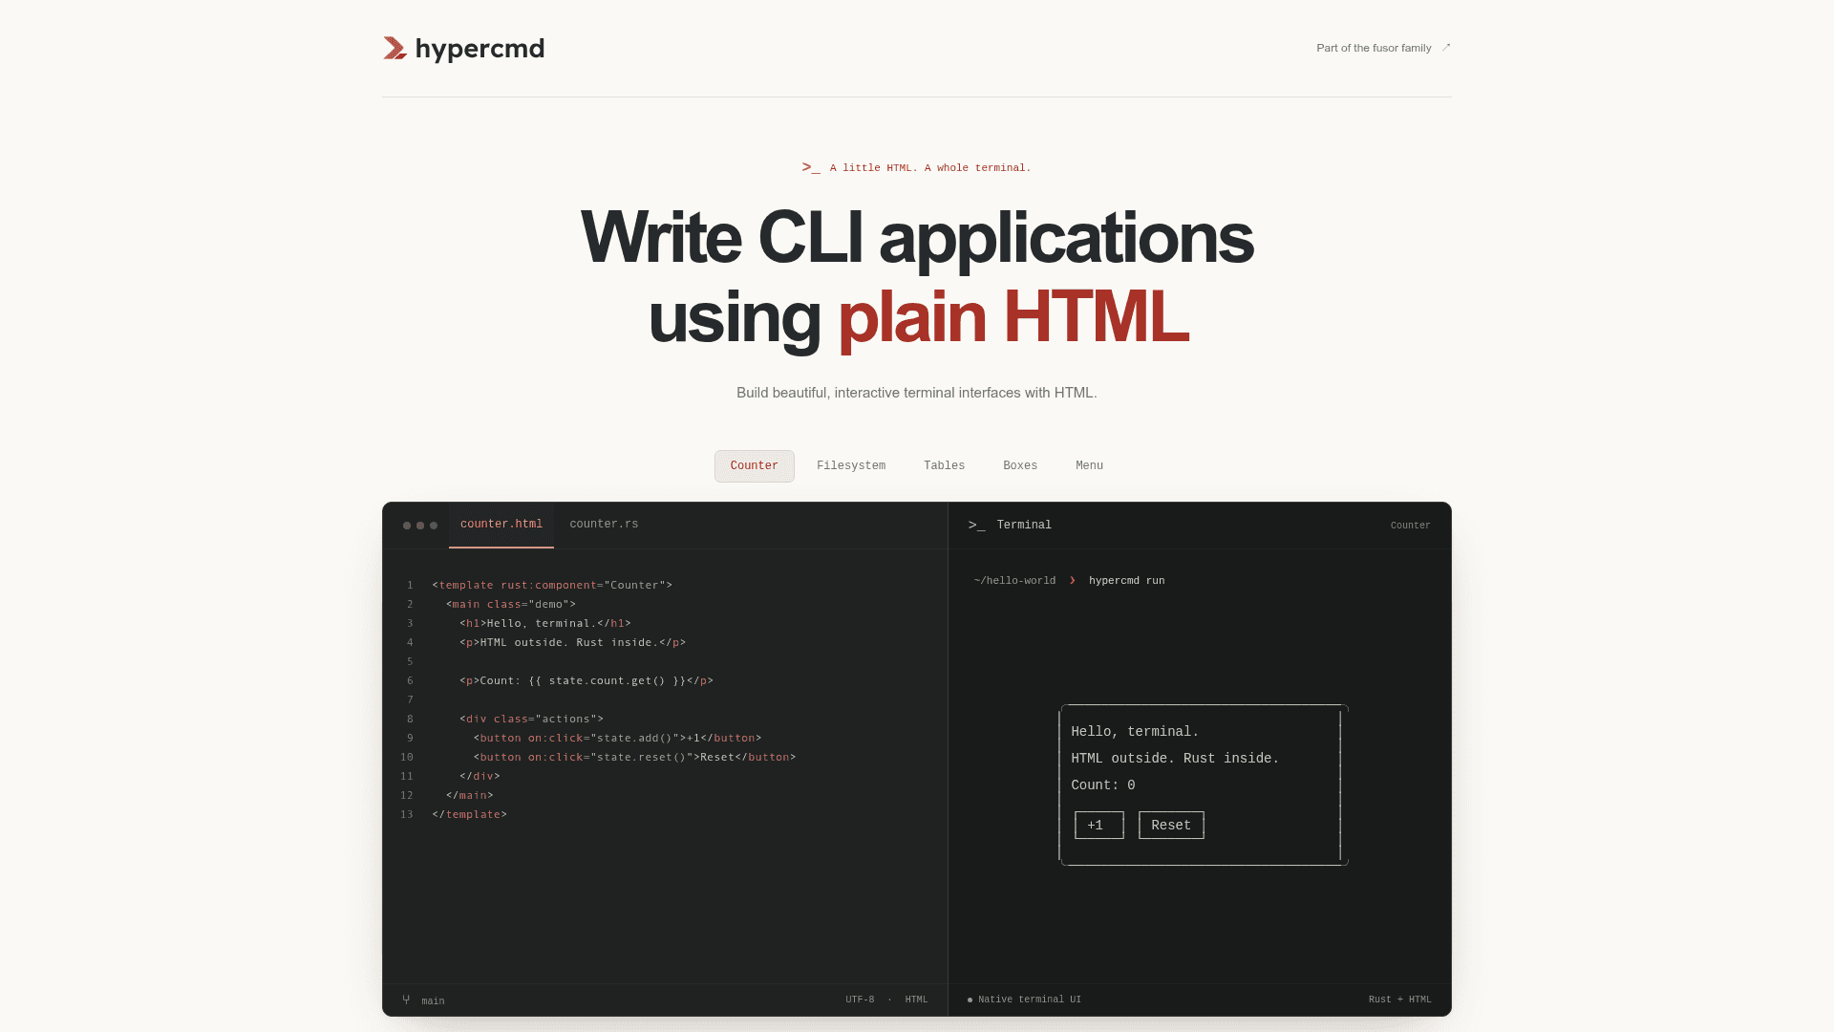This screenshot has width=1834, height=1032.
Task: Click the Reset button in terminal
Action: pyautogui.click(x=1171, y=826)
